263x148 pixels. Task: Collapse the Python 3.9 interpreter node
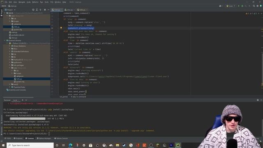click(7, 43)
